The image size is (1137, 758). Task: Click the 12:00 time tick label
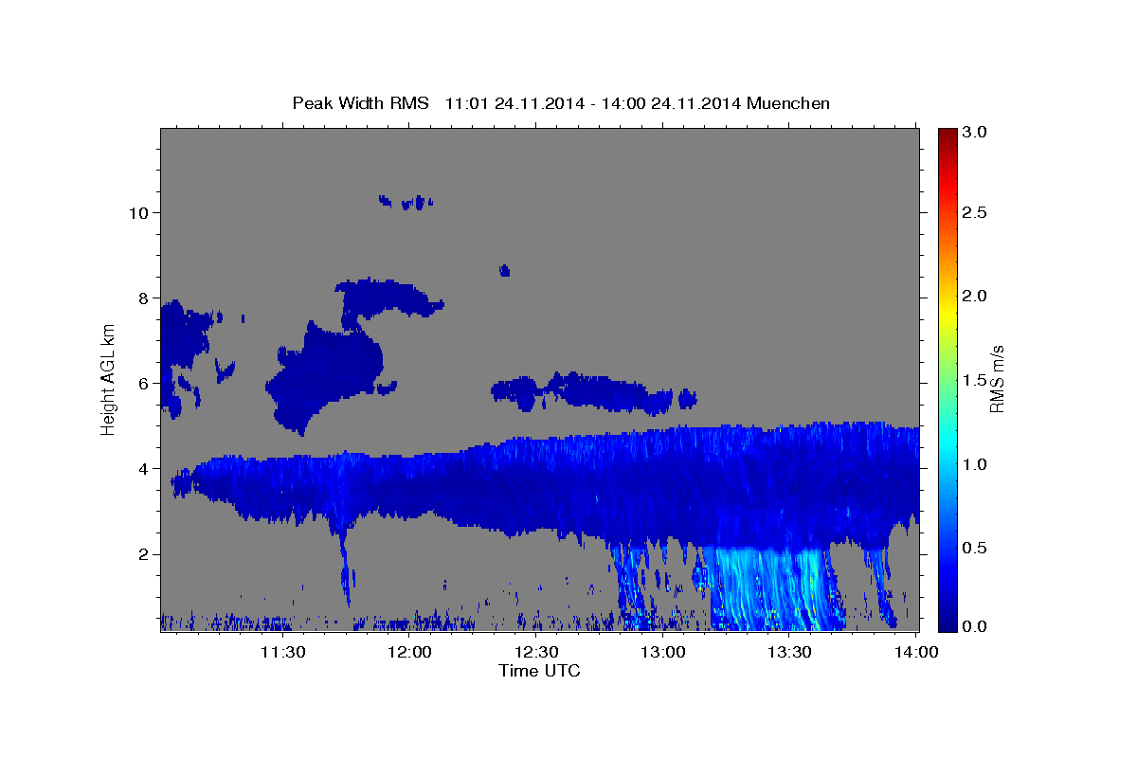409,652
